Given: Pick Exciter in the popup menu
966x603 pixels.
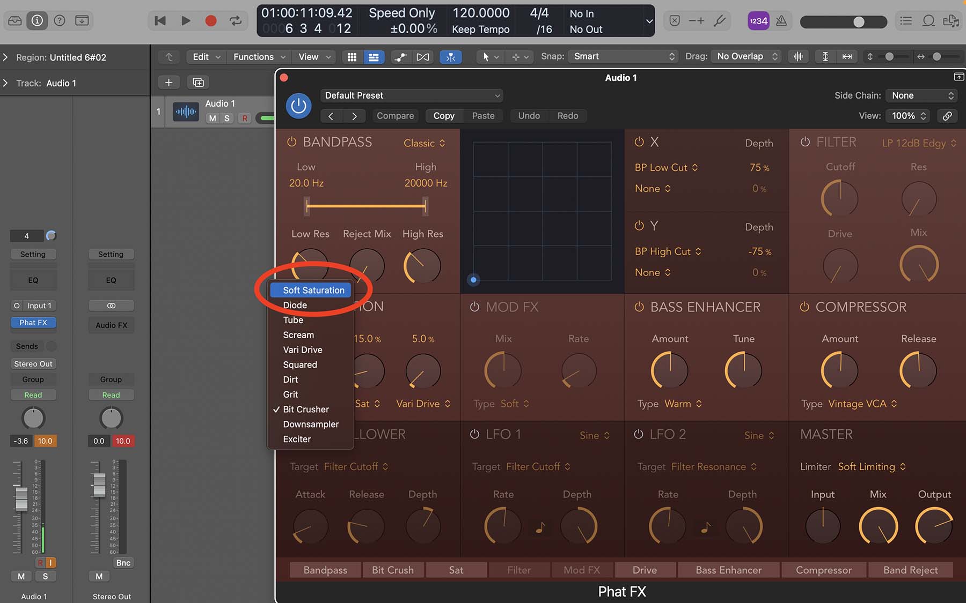Looking at the screenshot, I should [x=310, y=439].
